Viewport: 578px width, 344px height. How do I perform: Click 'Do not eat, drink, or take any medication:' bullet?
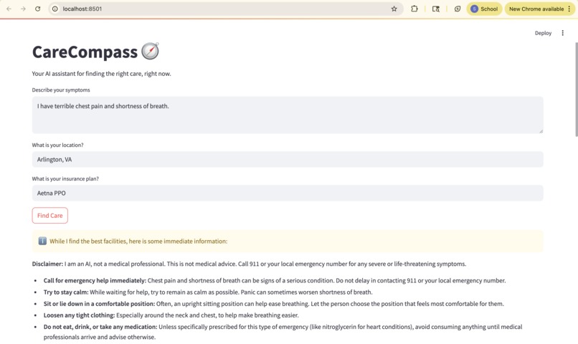[x=100, y=327]
